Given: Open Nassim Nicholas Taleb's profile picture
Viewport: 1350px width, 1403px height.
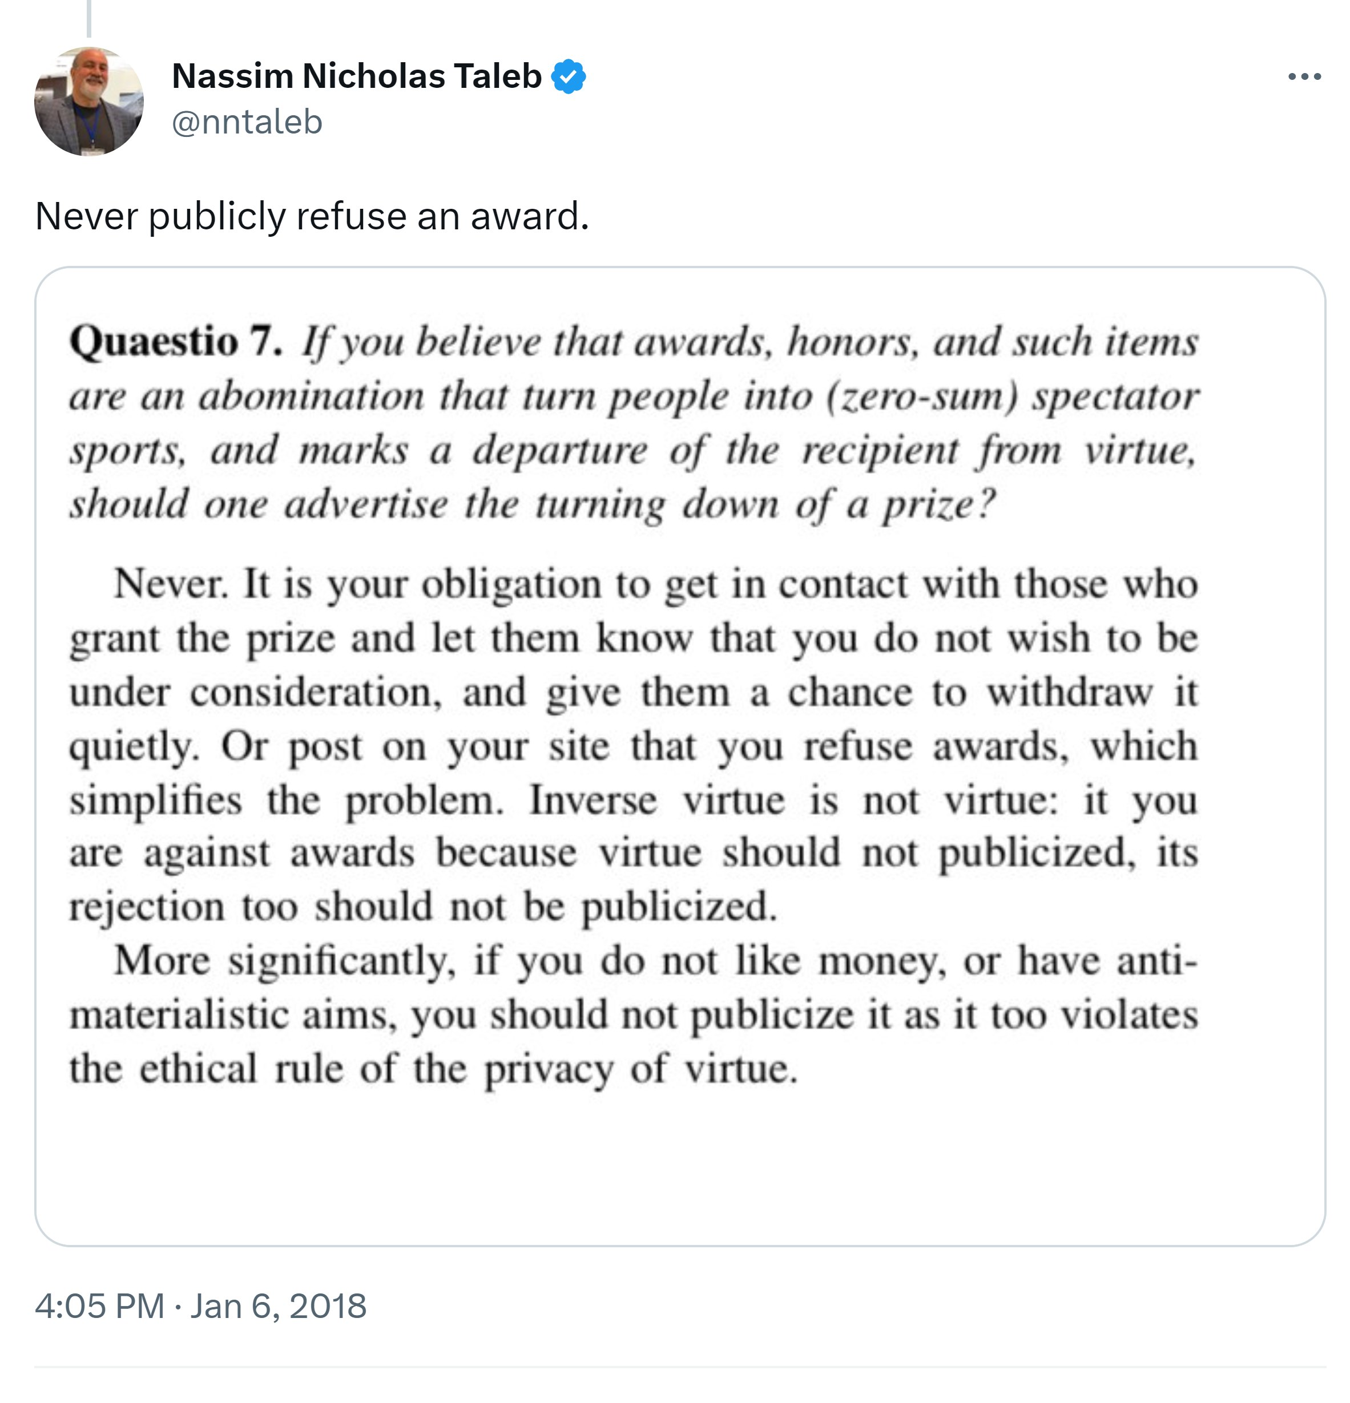Looking at the screenshot, I should point(89,102).
